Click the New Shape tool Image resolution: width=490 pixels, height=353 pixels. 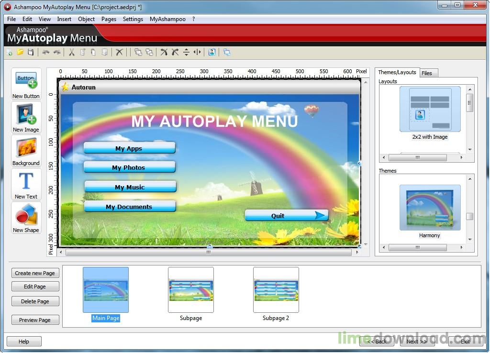(25, 218)
